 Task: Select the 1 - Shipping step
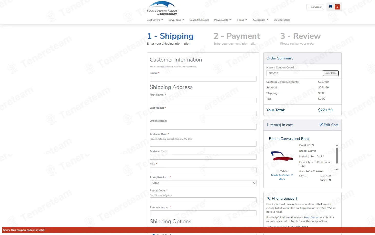coord(170,36)
